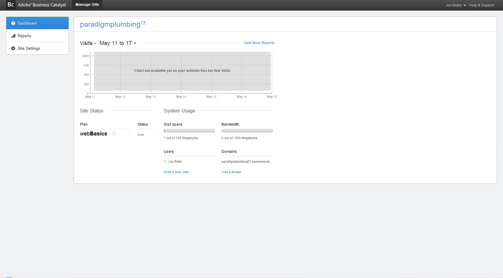
Task: Click the gear icon next to Site Settings
Action: point(13,48)
